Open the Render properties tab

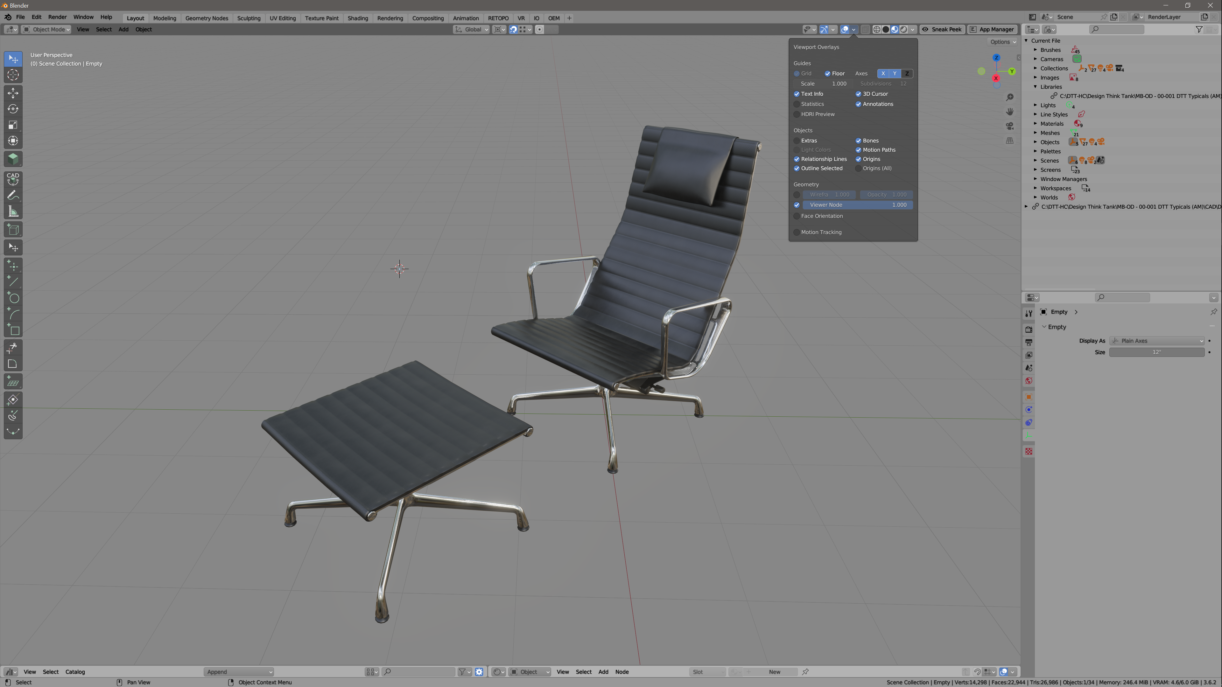point(1029,329)
